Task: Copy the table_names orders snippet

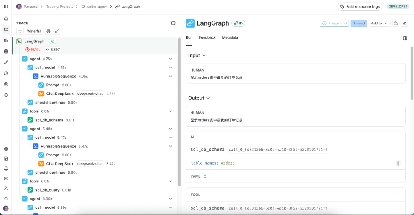Action: (398, 163)
